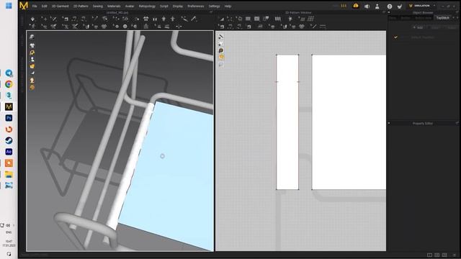
Task: Click the garment display icon in 3D viewport
Action: (32, 45)
